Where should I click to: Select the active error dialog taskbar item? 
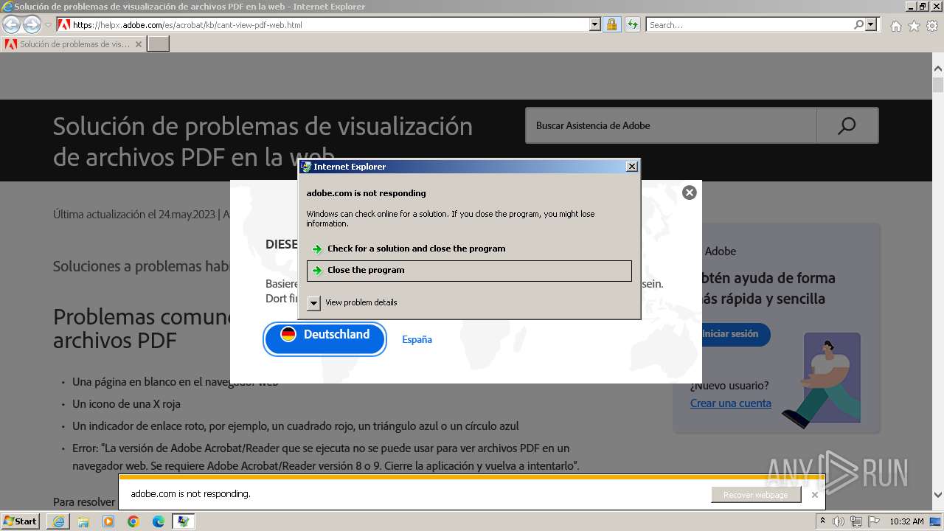pos(184,521)
